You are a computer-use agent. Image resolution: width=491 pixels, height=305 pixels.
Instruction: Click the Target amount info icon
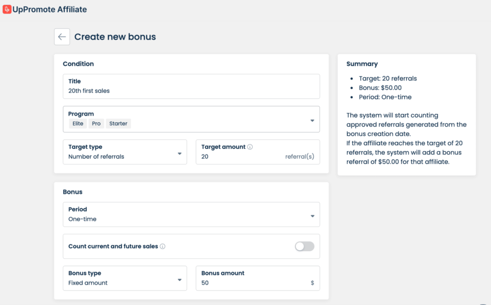click(250, 147)
